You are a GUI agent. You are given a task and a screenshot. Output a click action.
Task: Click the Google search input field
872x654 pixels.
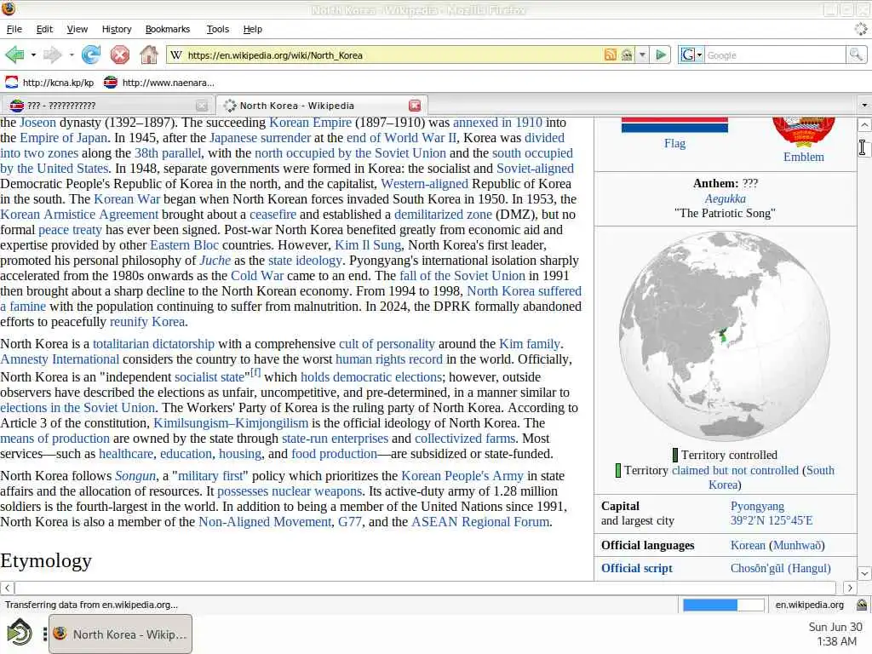tap(775, 54)
